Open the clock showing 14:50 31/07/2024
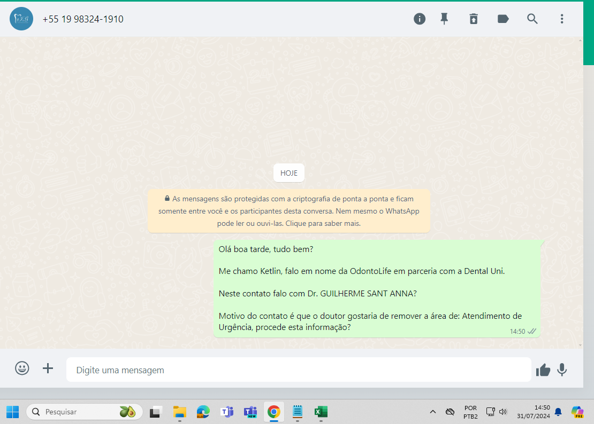This screenshot has width=594, height=424. point(534,412)
